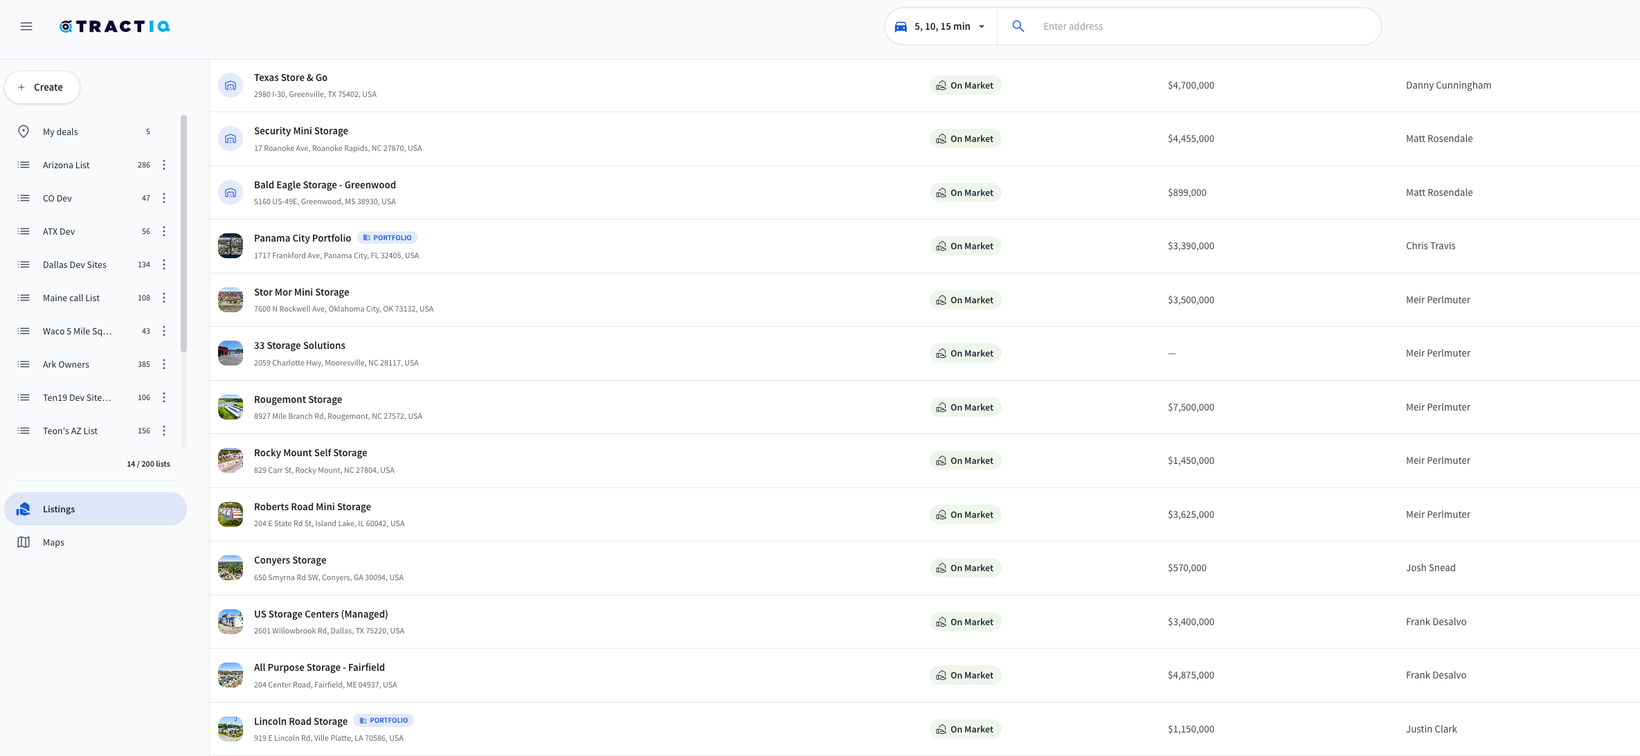
Task: Click the All Purpose Storage - Fairfield thumbnail
Action: (x=231, y=675)
